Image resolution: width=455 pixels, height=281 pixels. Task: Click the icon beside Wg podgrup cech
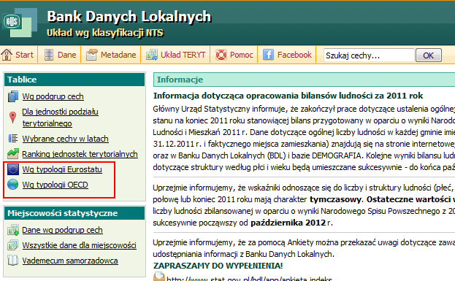(13, 96)
